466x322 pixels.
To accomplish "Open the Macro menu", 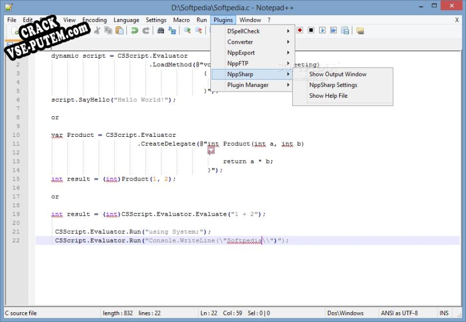I will (x=181, y=20).
